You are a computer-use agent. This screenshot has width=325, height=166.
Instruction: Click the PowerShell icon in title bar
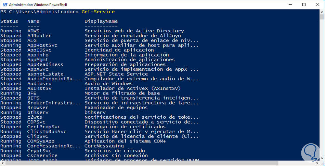click(4, 5)
